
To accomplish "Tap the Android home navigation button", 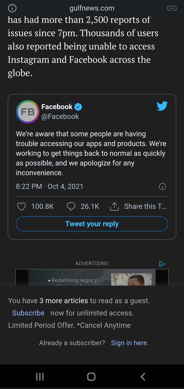I will tap(91, 376).
